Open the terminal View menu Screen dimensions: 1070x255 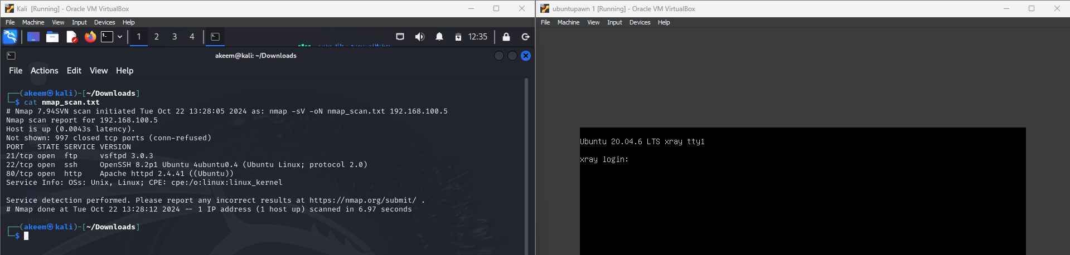99,71
